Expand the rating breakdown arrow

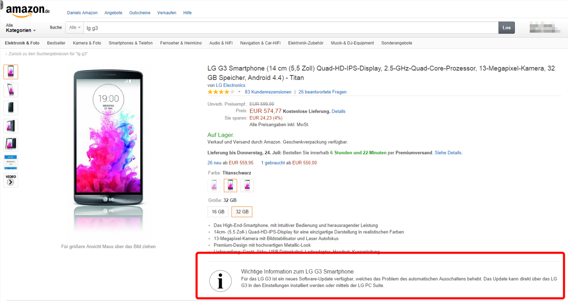(x=239, y=92)
